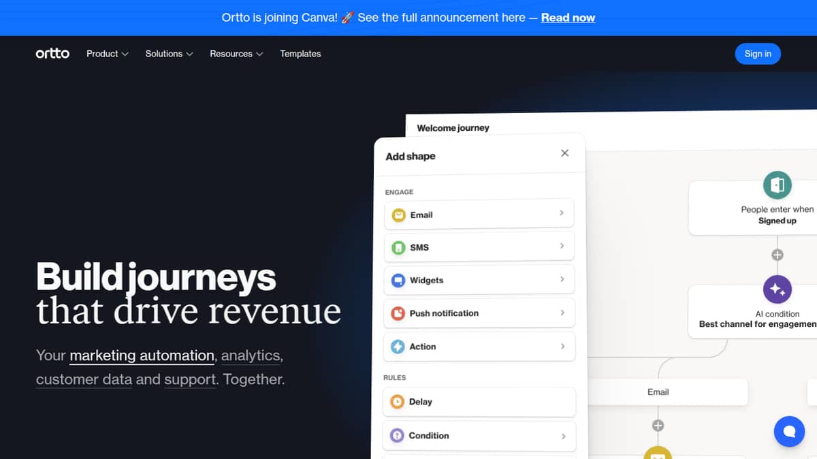Expand the Push notification row chevron
This screenshot has width=817, height=459.
pyautogui.click(x=562, y=313)
